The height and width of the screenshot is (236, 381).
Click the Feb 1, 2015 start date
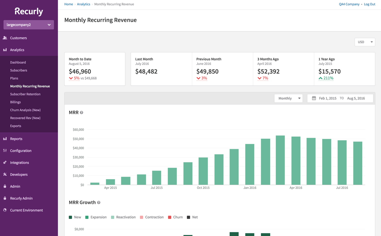click(327, 98)
